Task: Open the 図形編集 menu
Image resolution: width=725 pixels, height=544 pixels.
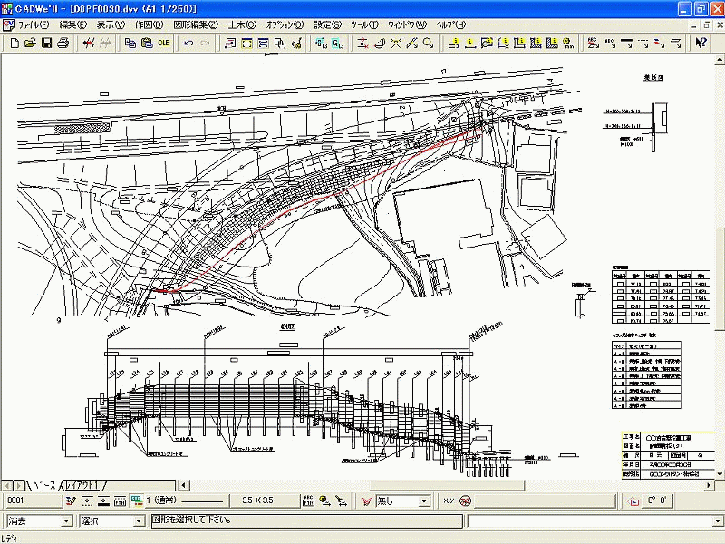Action: pos(195,24)
